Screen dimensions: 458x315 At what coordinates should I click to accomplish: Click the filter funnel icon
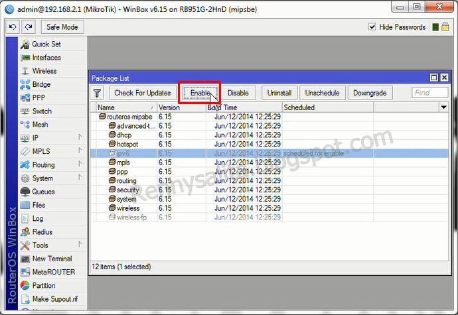98,93
